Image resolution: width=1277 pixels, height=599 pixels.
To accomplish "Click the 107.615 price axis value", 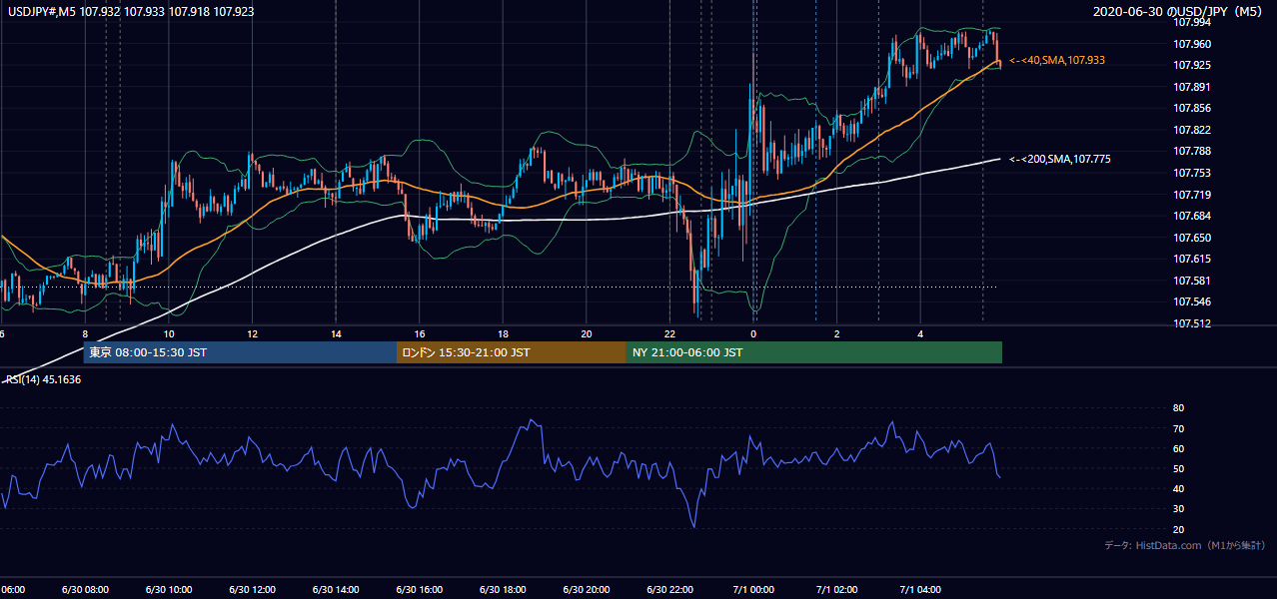I will [x=1191, y=259].
